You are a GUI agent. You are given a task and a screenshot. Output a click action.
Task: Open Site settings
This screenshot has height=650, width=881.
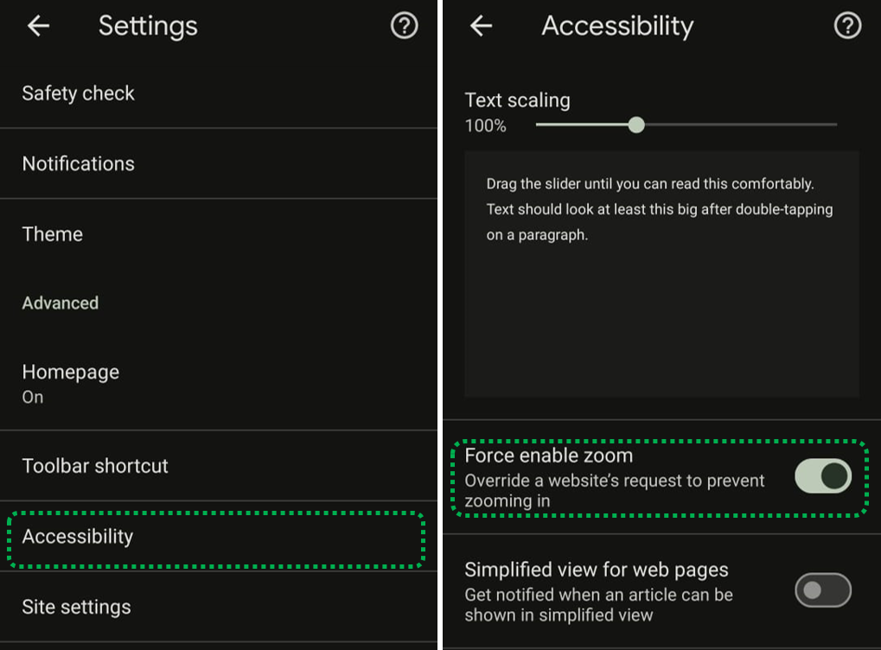click(x=76, y=607)
